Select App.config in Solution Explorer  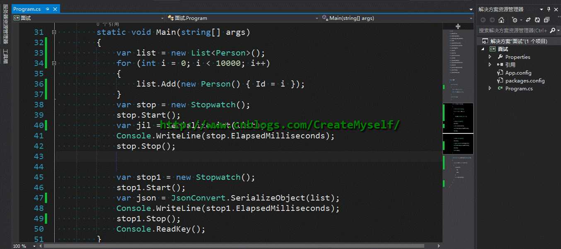tap(519, 73)
